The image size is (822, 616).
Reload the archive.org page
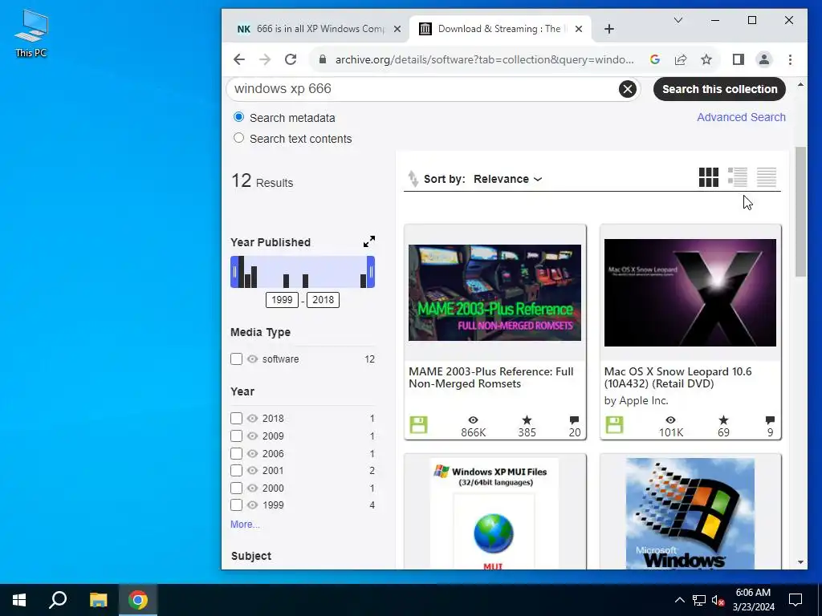291,59
